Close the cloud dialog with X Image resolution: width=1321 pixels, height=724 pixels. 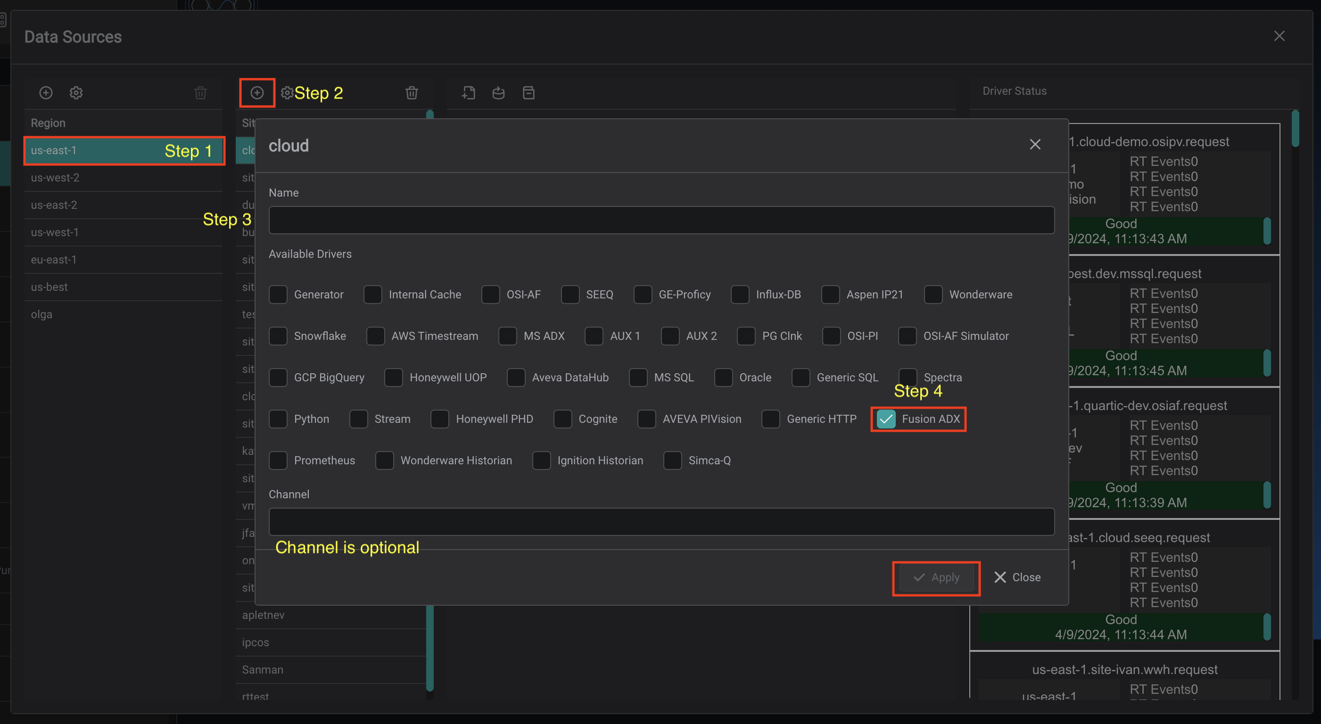point(1035,145)
